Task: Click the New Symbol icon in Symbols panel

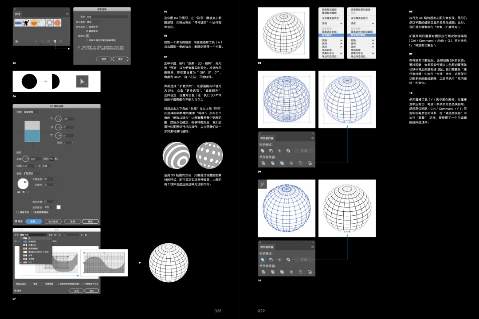Action: click(54, 42)
